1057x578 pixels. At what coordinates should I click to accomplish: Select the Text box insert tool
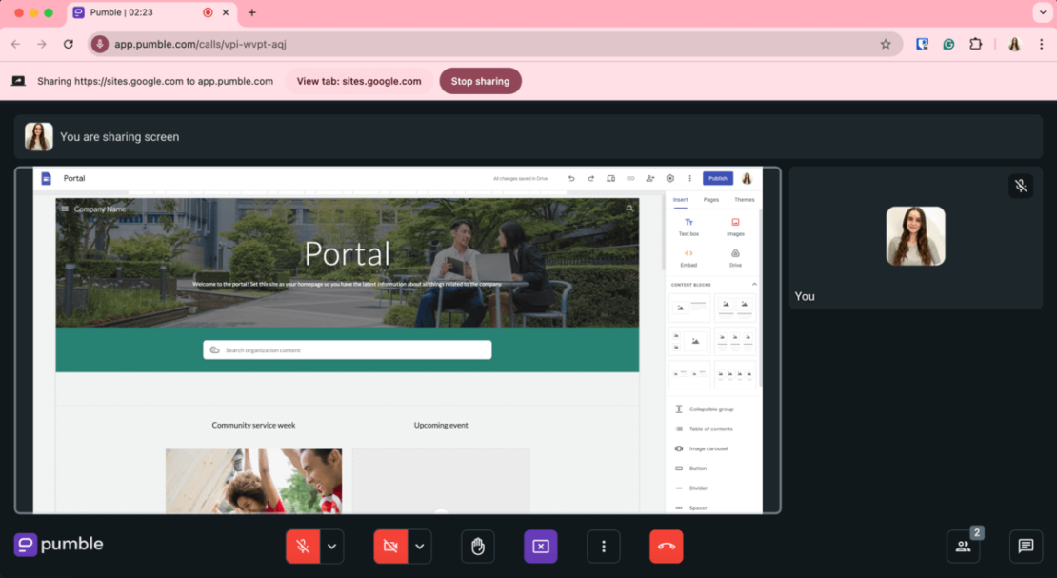click(688, 225)
